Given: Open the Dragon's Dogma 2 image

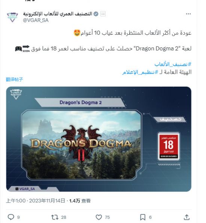Looking at the screenshot, I should pyautogui.click(x=99, y=139).
